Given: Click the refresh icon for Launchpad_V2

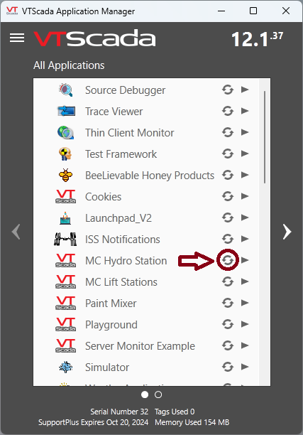Looking at the screenshot, I should [228, 217].
